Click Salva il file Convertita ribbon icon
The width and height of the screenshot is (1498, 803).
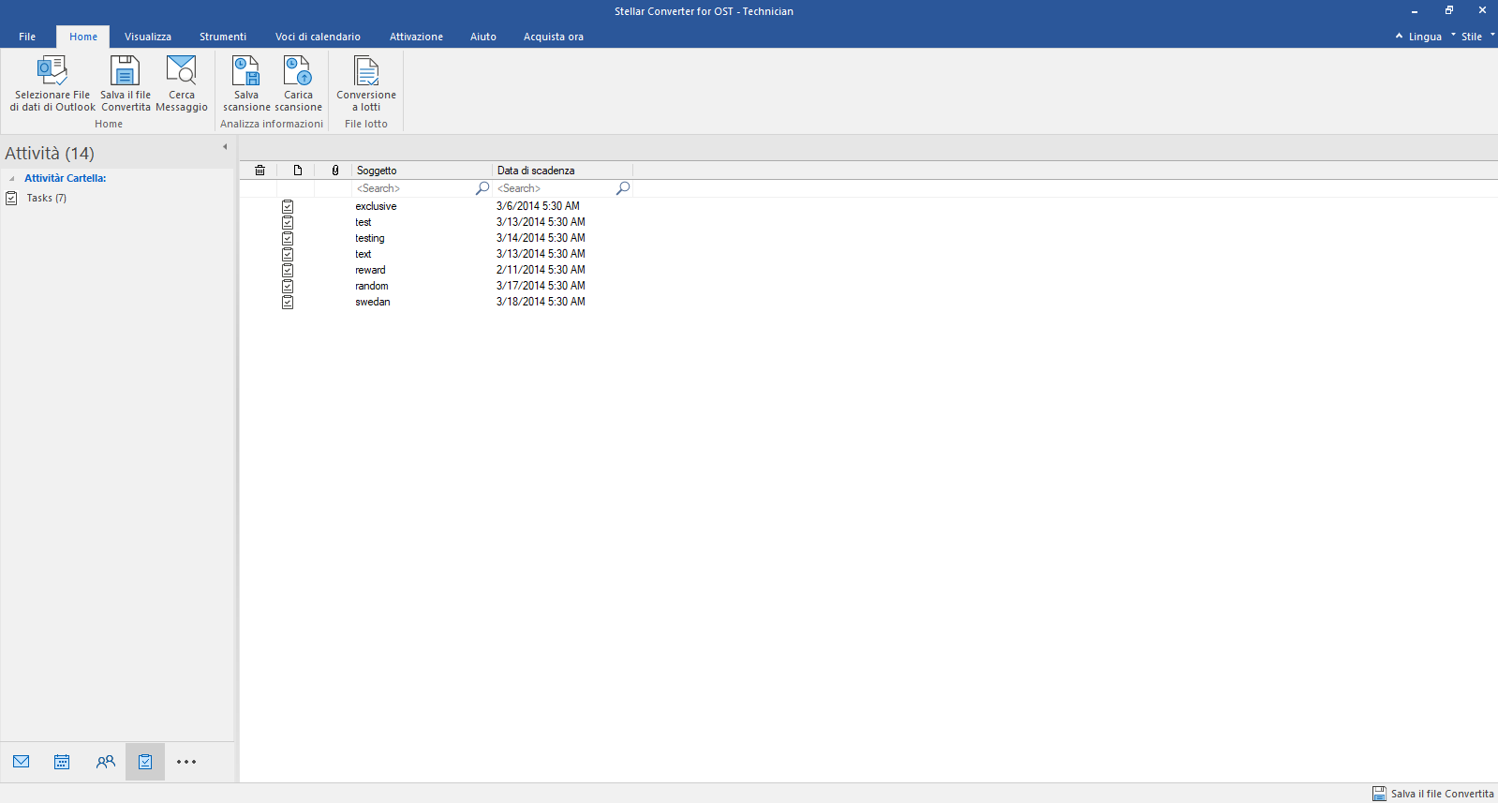(125, 70)
